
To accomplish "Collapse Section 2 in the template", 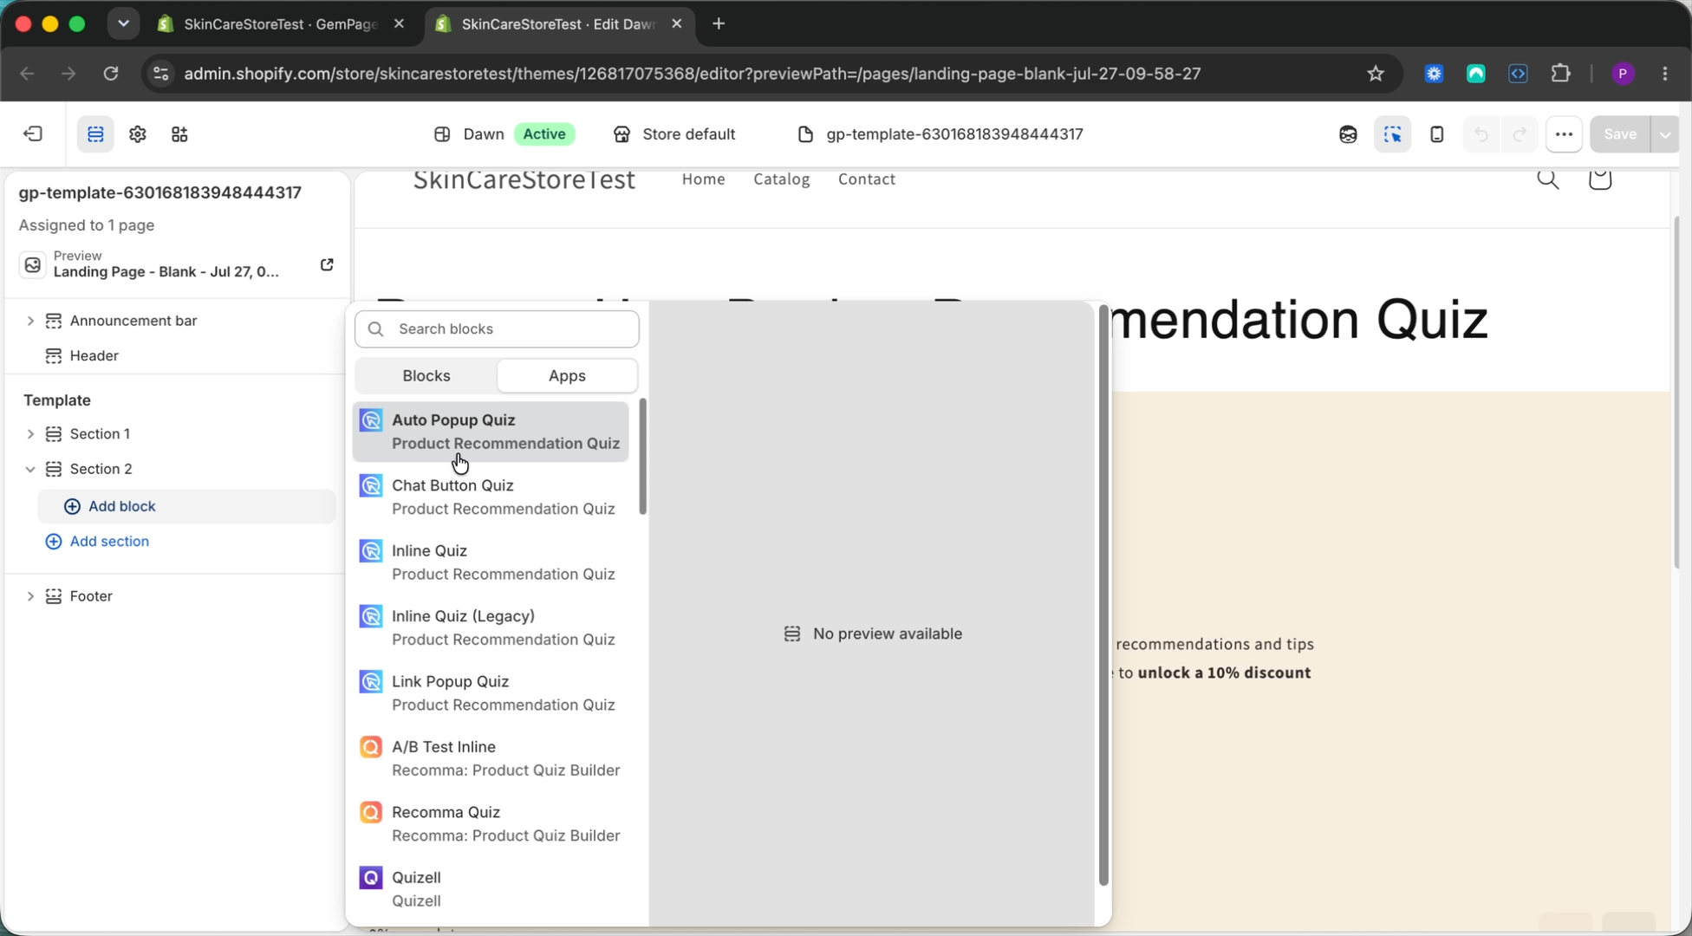I will (x=30, y=469).
